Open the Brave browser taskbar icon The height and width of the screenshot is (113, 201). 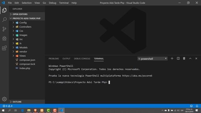point(35,110)
